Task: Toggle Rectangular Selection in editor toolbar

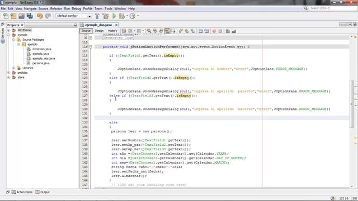Action: 173,31
